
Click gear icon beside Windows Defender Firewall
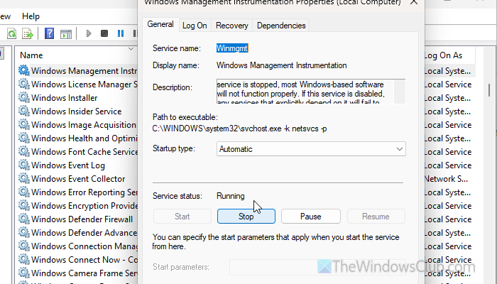tap(23, 219)
